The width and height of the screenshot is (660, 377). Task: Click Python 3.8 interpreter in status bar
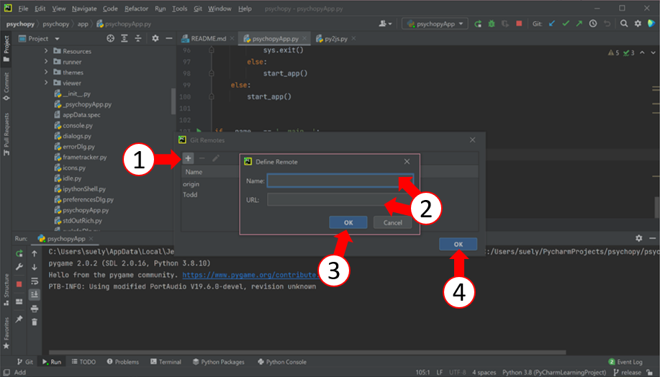[x=554, y=373]
